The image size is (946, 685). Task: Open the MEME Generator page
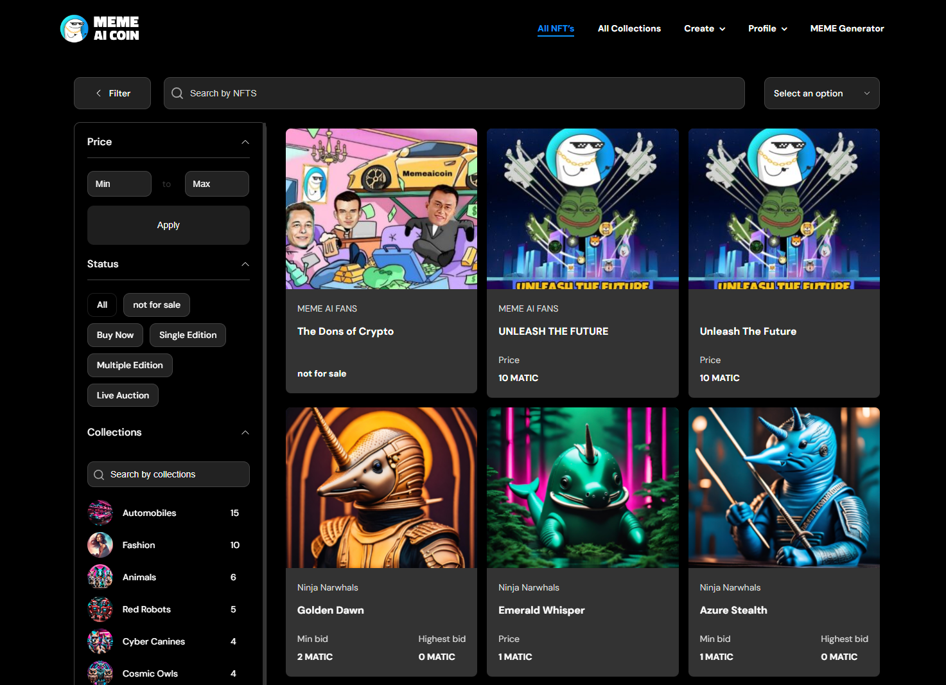point(846,28)
